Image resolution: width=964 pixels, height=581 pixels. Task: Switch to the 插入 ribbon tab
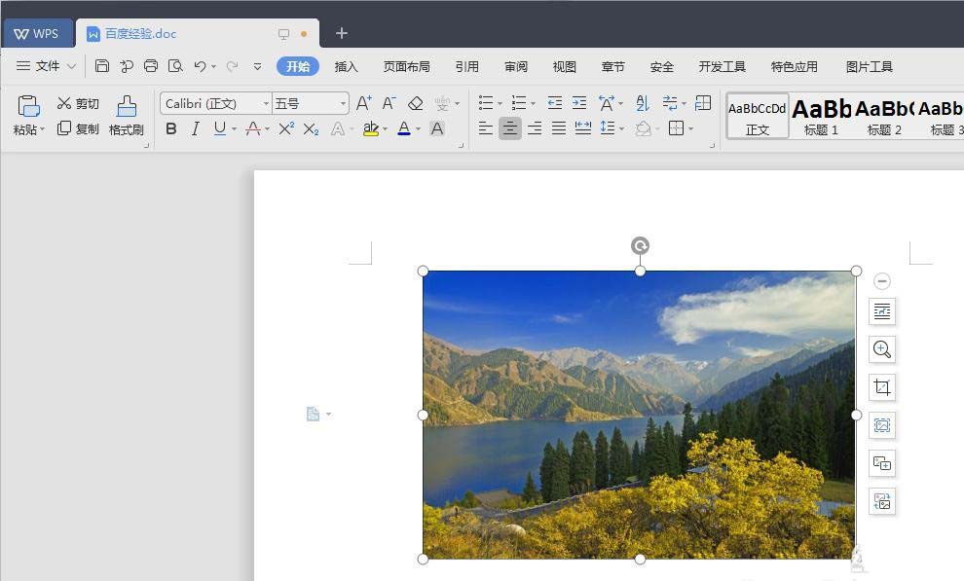coord(347,67)
